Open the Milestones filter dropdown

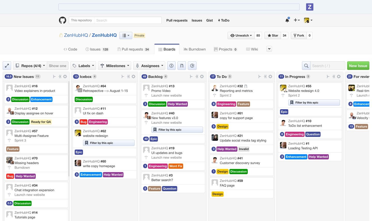click(115, 66)
